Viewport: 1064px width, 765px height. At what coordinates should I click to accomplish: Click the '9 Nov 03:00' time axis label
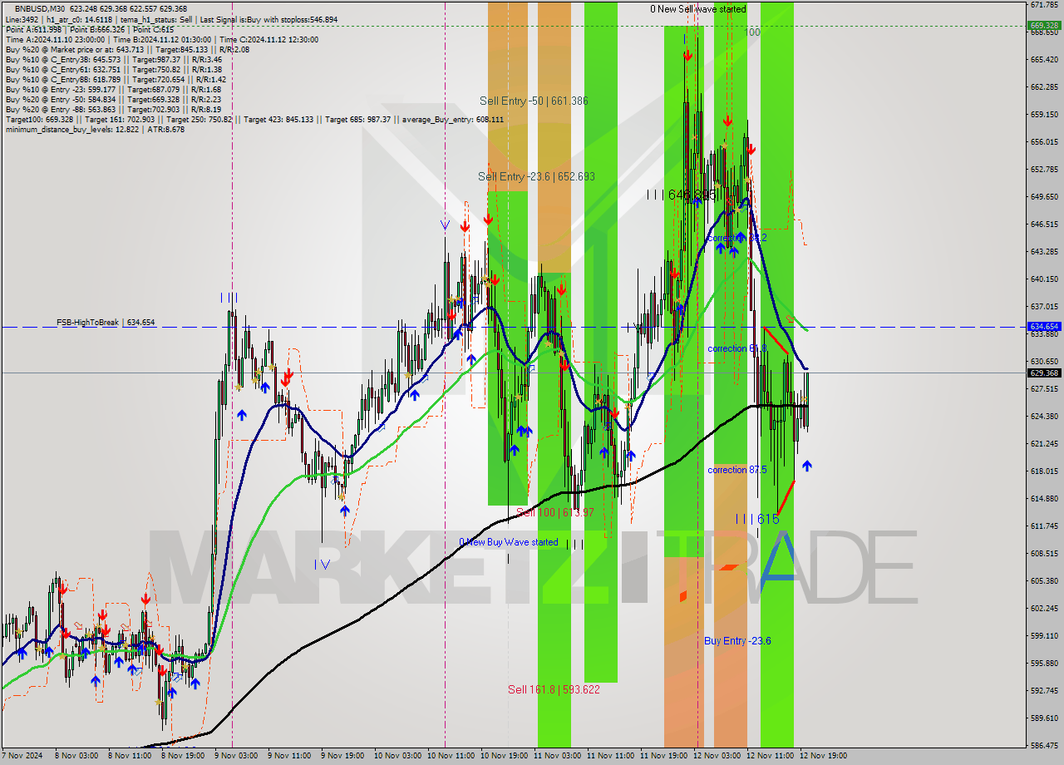[236, 756]
